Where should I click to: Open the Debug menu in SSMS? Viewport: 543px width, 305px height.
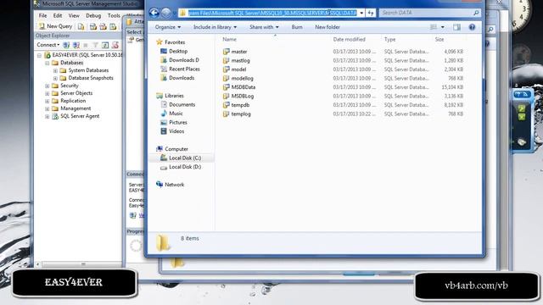(93, 15)
